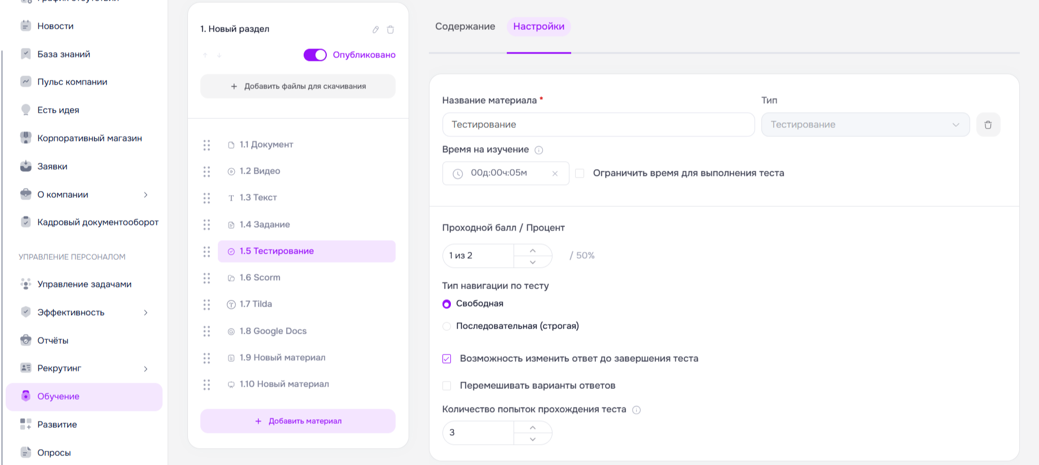Click Добавить материал button

click(298, 421)
